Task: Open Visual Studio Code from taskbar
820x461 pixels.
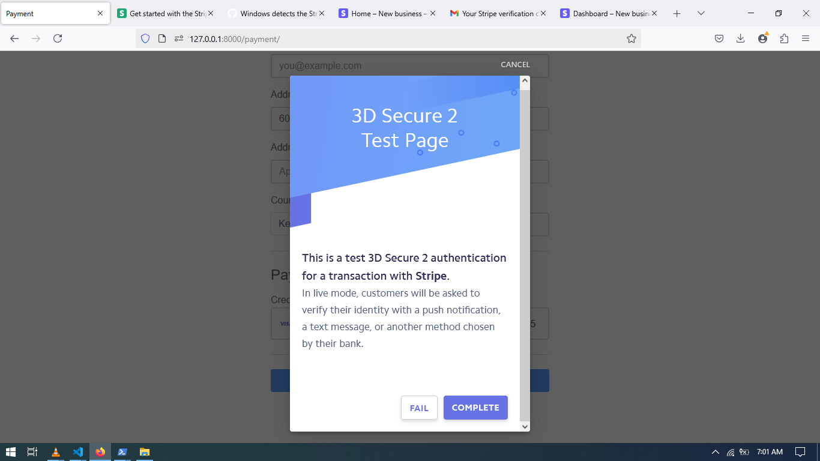Action: [x=77, y=452]
